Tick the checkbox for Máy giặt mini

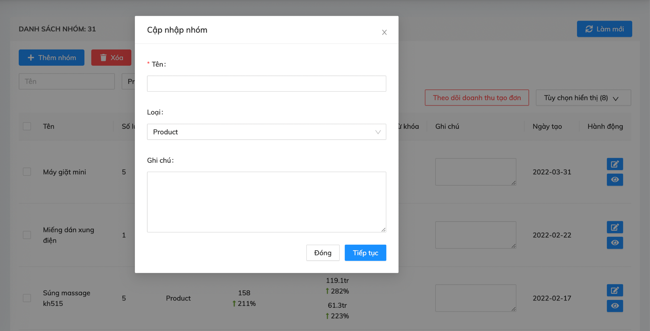pos(27,172)
